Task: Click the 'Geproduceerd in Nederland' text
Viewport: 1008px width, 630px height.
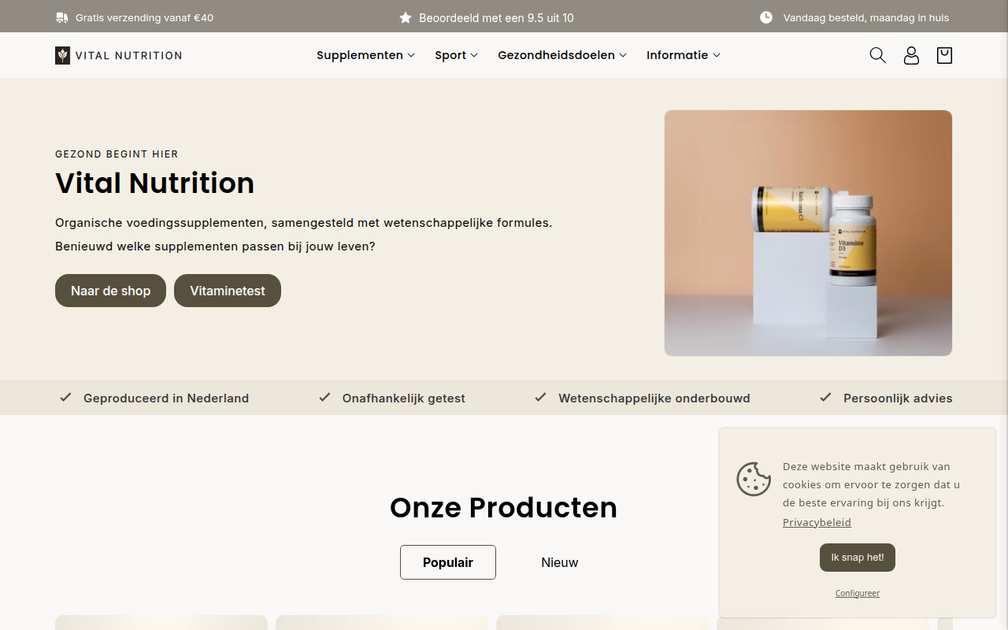Action: pos(166,398)
